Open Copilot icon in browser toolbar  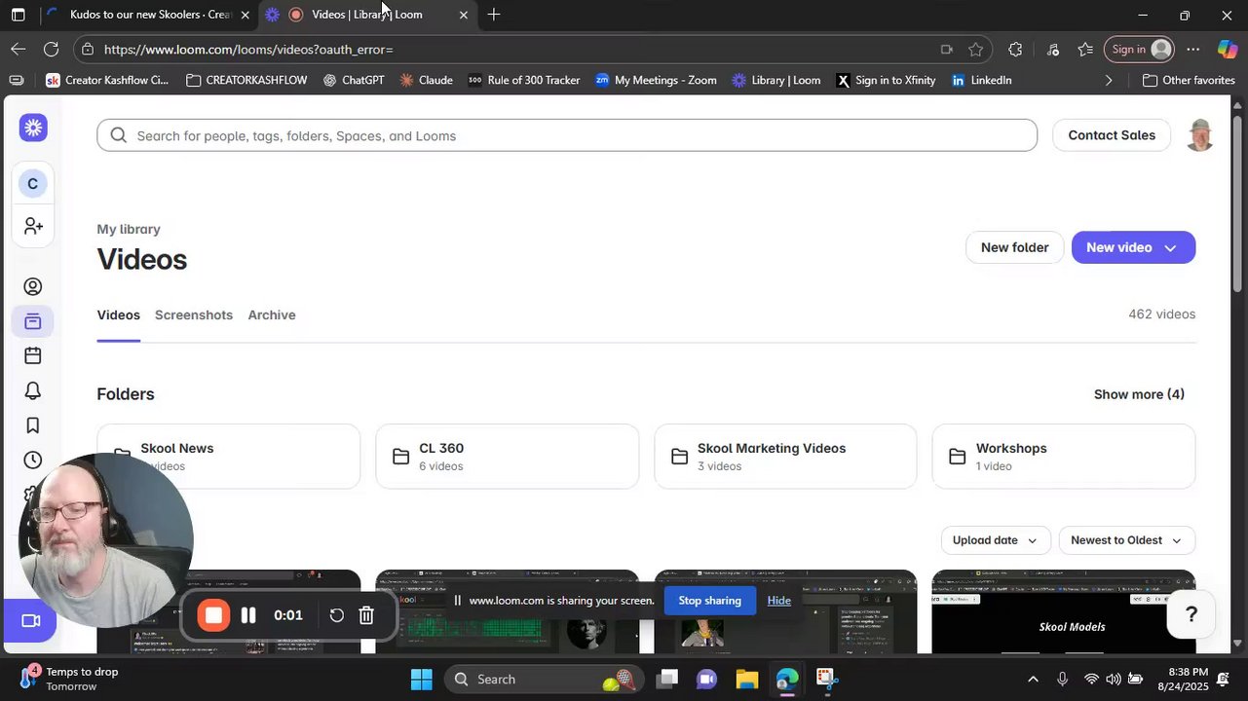[x=1228, y=50]
